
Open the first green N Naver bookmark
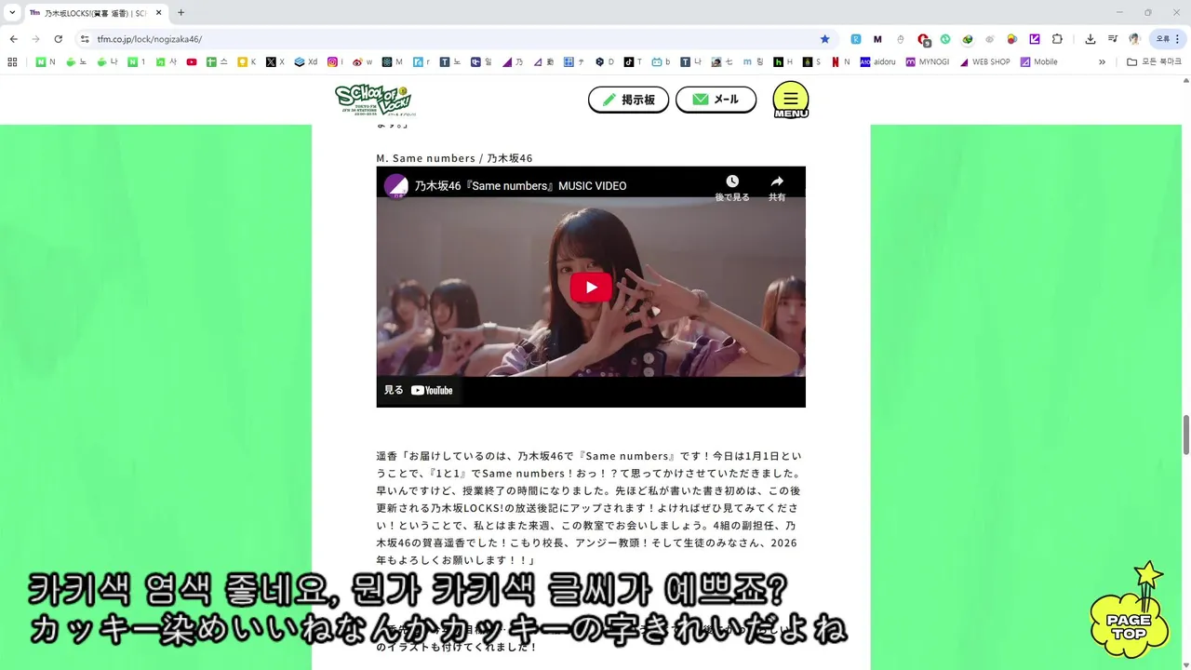click(46, 62)
